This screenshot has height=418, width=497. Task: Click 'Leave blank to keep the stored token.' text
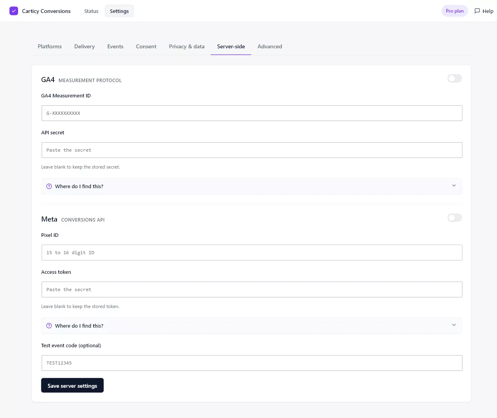point(80,306)
